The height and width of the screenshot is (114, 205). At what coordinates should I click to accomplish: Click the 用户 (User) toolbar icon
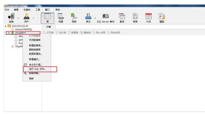pyautogui.click(x=26, y=18)
